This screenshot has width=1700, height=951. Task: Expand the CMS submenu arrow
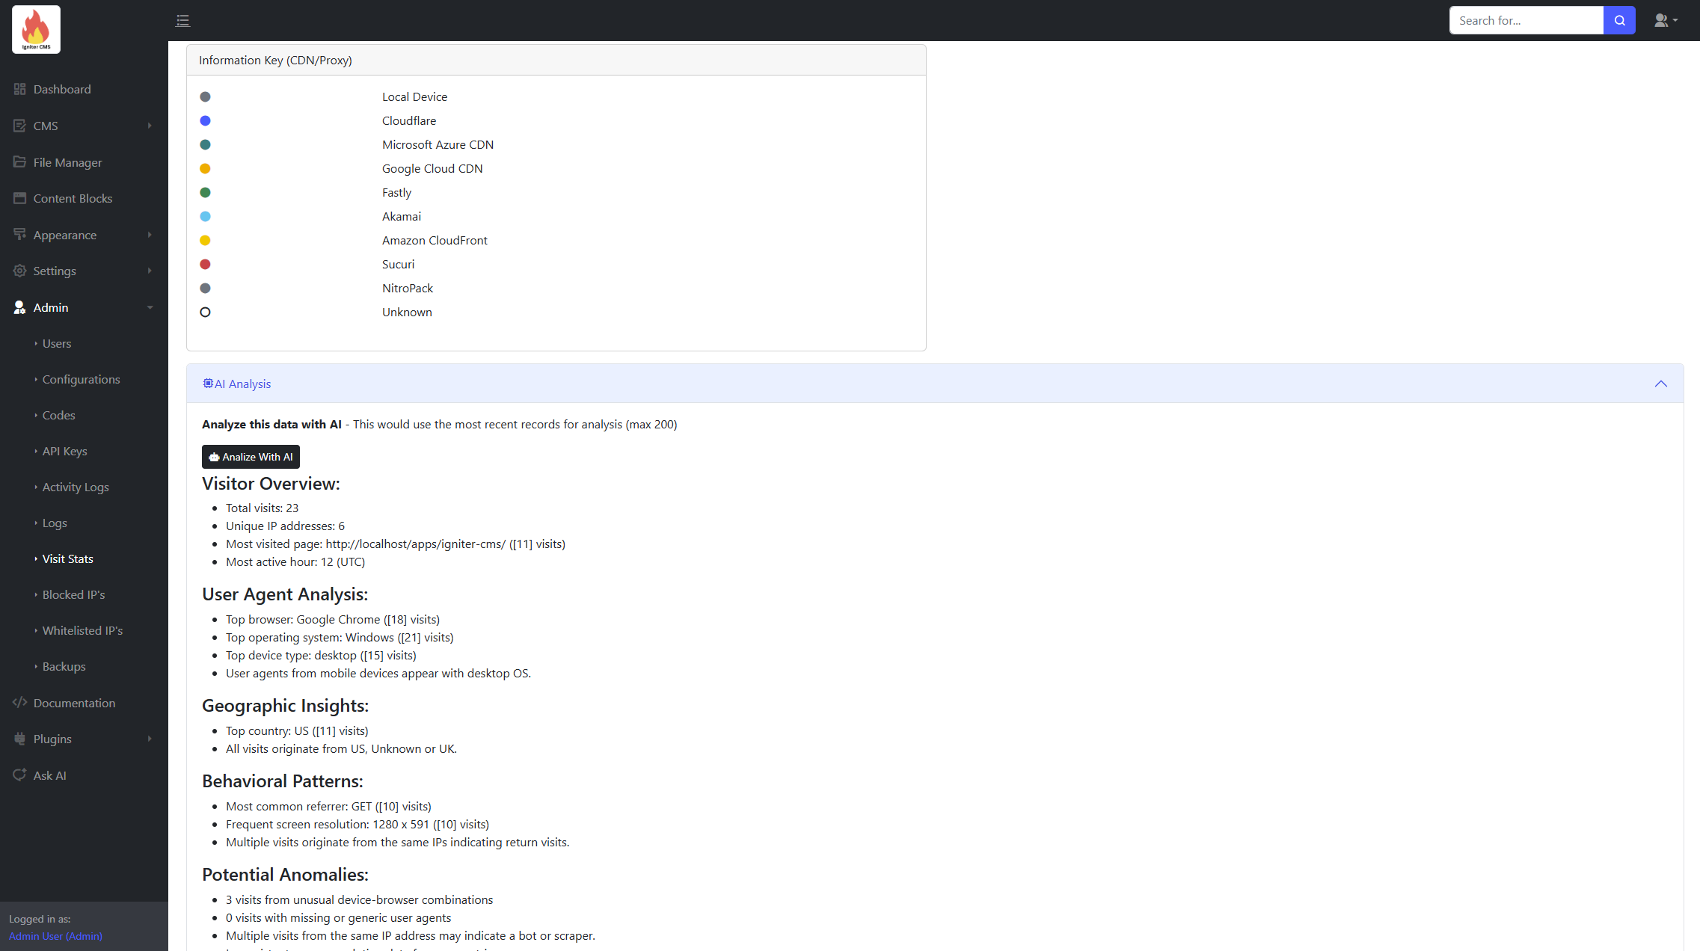[150, 126]
